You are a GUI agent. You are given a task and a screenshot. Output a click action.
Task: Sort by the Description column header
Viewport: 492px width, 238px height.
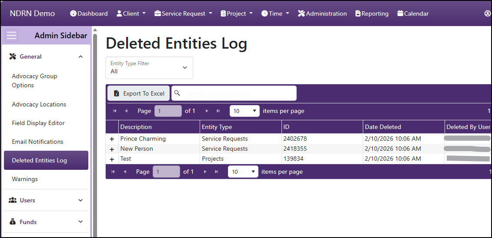coord(159,127)
